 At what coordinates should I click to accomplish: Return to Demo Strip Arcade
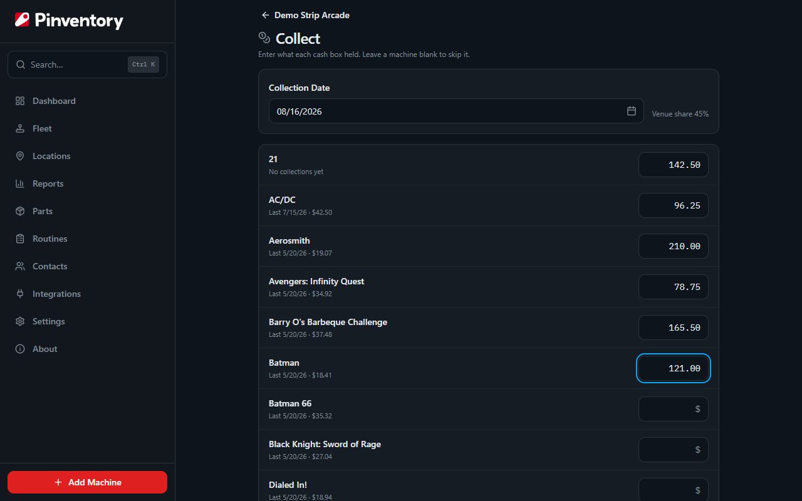tap(305, 15)
